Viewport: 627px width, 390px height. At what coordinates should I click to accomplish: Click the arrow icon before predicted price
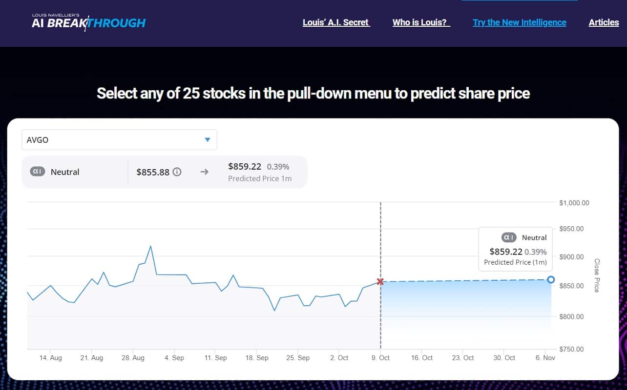point(204,172)
